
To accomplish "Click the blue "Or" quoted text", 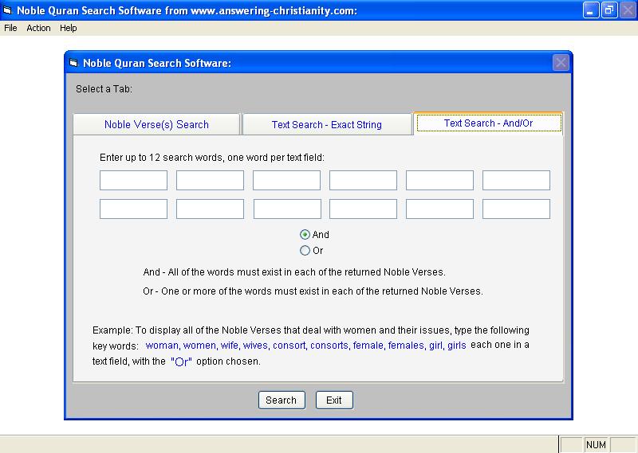I will coord(181,361).
